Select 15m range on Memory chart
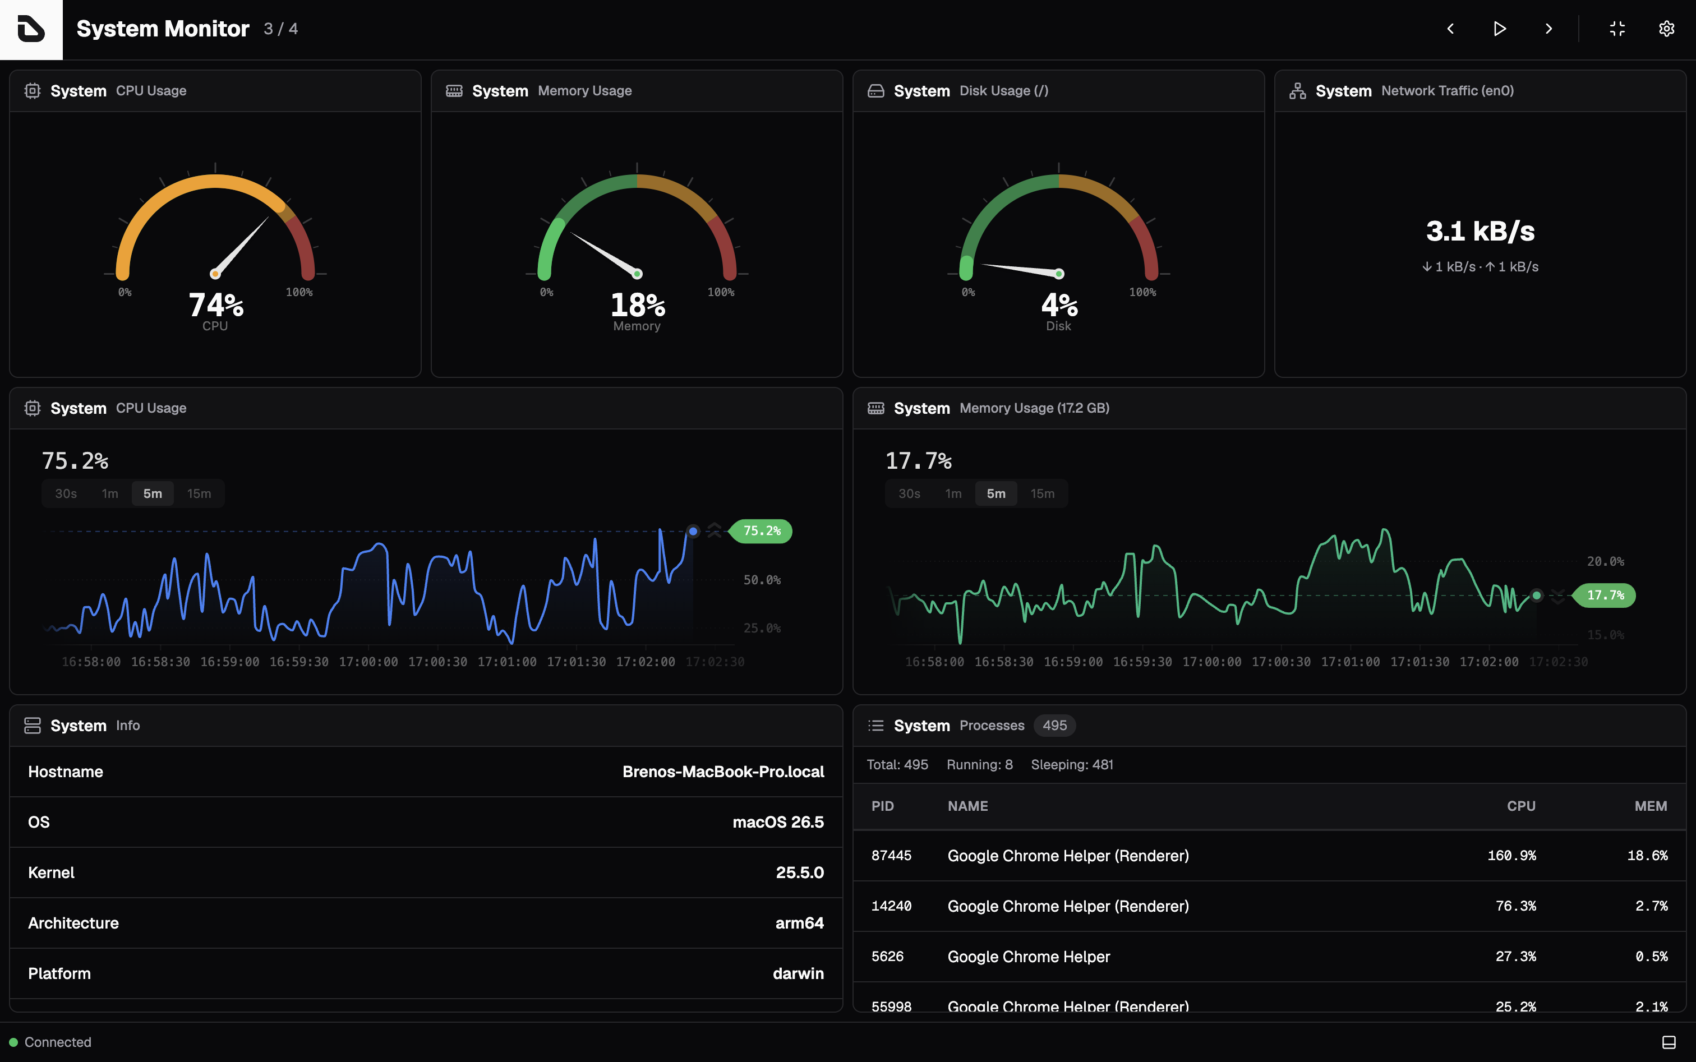The width and height of the screenshot is (1696, 1062). (1043, 494)
